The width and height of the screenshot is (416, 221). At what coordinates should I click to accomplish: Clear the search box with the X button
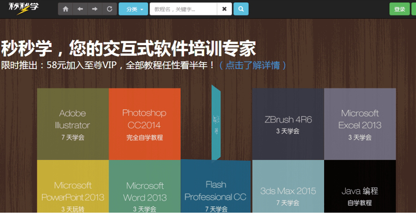(225, 9)
